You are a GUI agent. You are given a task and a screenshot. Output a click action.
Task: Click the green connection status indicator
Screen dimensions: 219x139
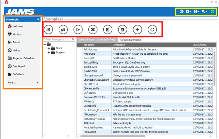click(212, 11)
